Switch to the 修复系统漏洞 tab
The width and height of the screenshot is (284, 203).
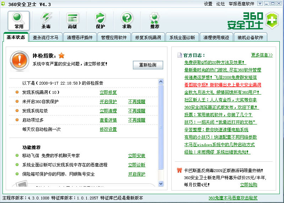[148, 37]
